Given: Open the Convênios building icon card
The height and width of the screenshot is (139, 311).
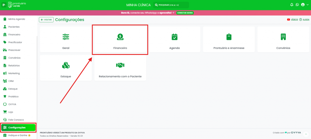Looking at the screenshot, I should click(x=283, y=40).
